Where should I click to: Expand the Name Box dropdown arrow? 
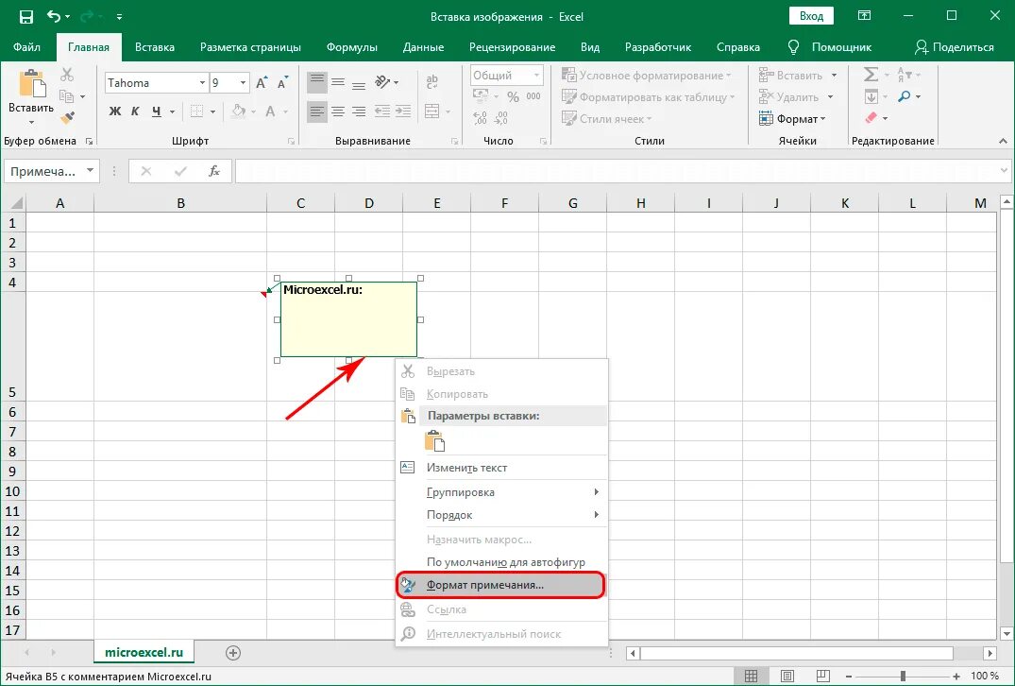90,171
